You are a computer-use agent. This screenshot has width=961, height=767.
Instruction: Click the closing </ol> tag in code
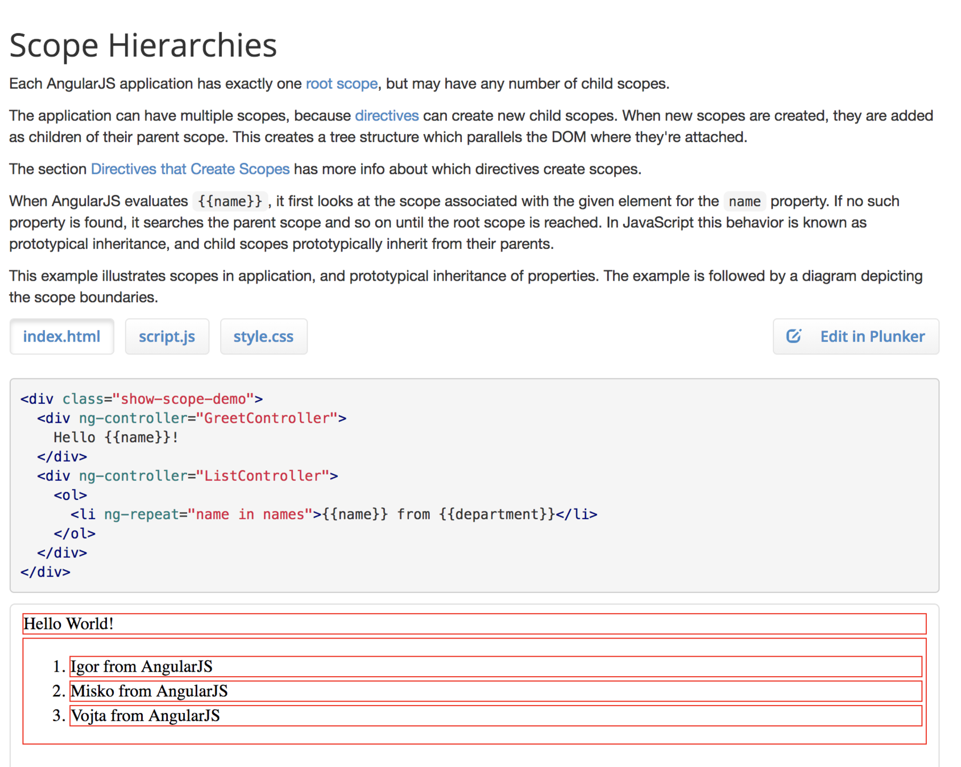coord(74,533)
